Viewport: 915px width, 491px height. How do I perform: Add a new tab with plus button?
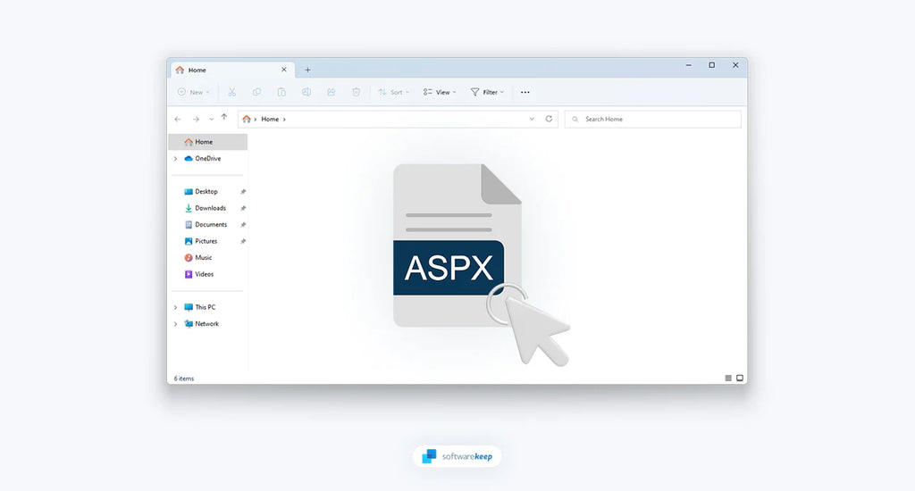coord(307,70)
